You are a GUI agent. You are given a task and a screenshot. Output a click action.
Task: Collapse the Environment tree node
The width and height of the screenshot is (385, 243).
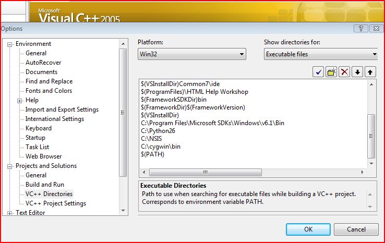point(9,44)
